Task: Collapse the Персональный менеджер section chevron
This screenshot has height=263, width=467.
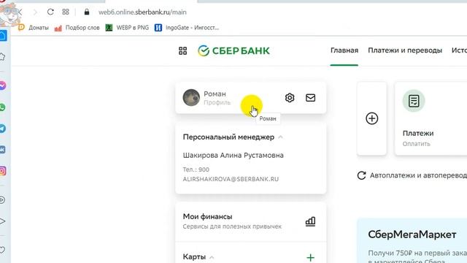Action: point(280,137)
